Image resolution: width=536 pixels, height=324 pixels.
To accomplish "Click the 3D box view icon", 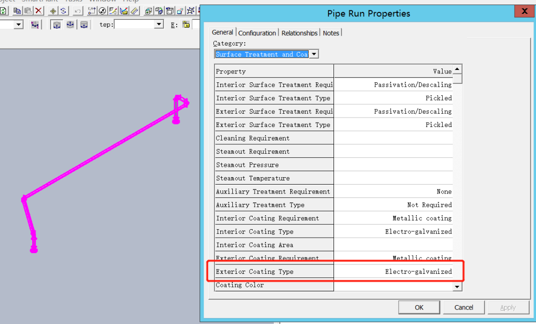I will [x=148, y=11].
